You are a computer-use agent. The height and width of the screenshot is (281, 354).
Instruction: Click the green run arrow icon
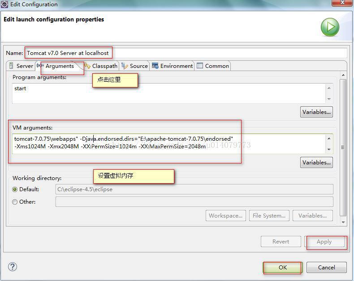pos(330,27)
